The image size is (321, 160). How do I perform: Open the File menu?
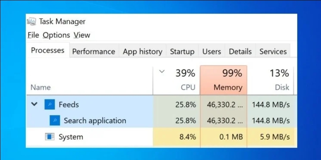tap(33, 35)
